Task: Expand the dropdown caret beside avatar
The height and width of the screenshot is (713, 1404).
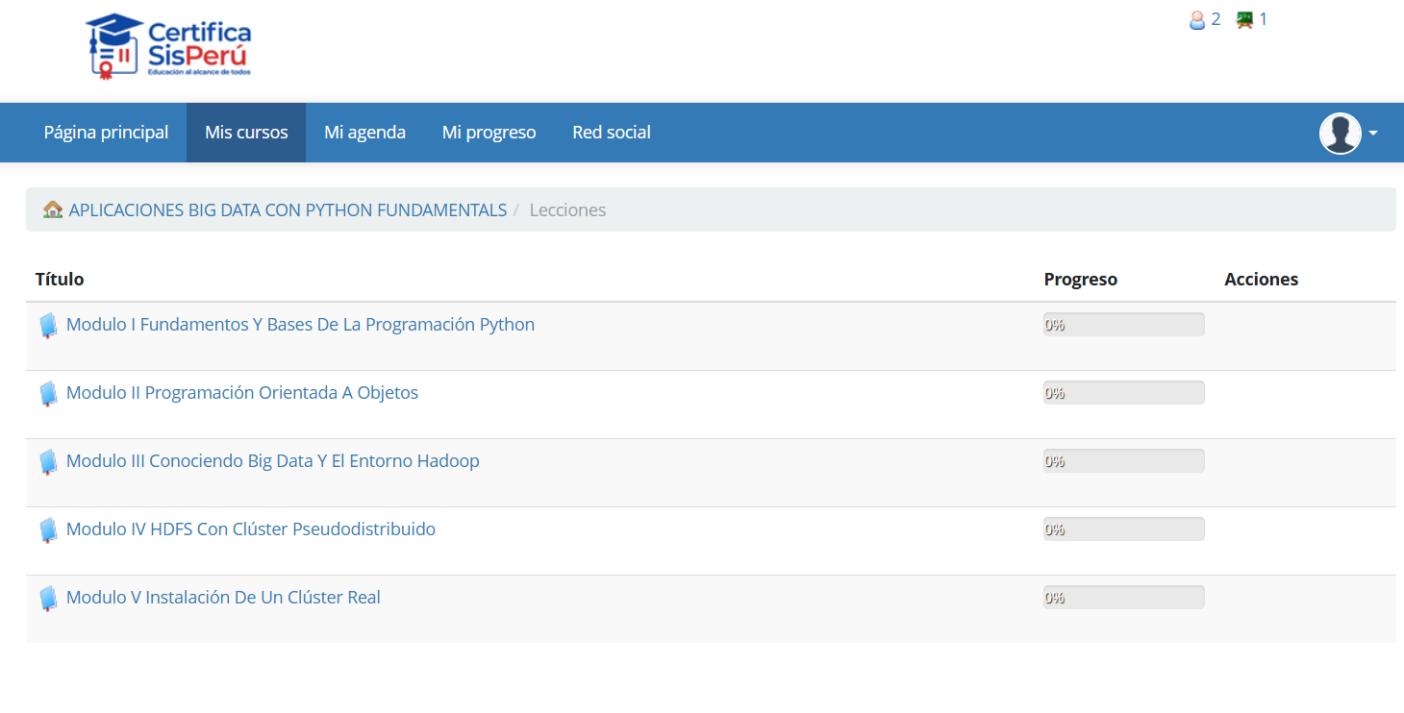Action: tap(1373, 134)
